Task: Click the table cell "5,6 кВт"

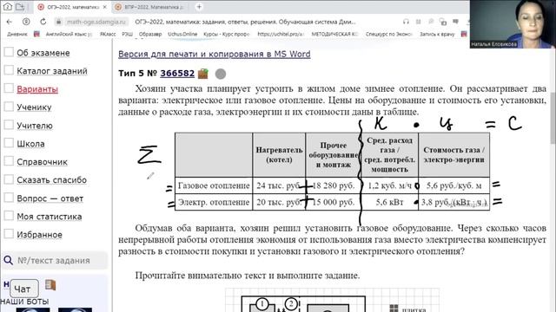Action: [x=389, y=202]
